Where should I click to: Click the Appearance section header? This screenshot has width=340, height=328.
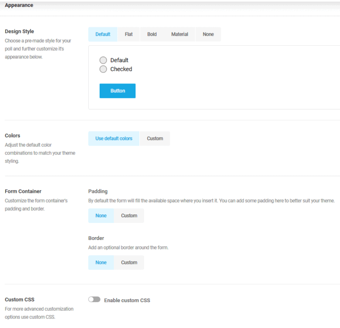[19, 5]
